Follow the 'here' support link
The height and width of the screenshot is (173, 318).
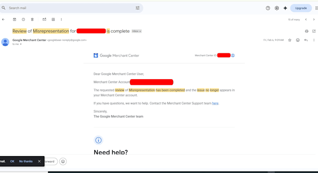(215, 103)
